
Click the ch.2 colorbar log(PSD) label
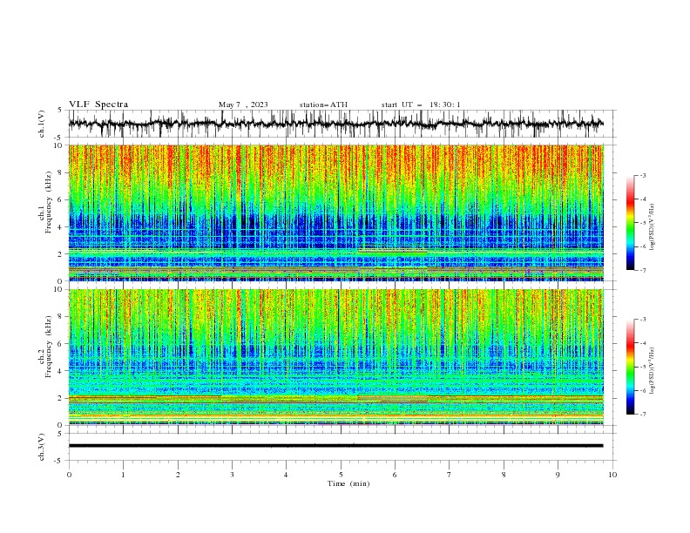pos(652,370)
